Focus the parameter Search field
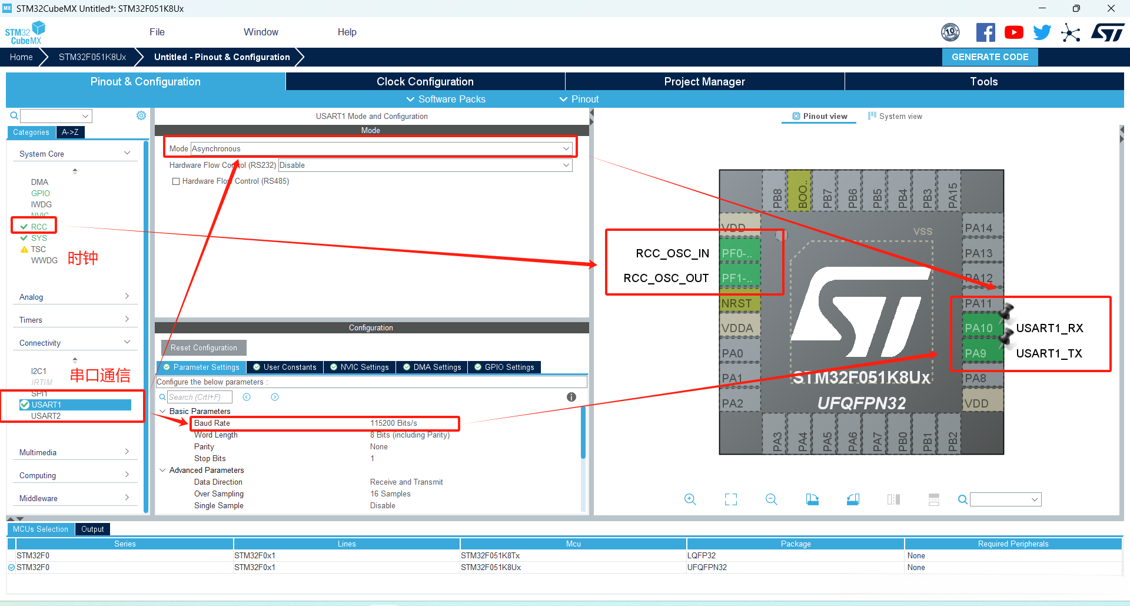The height and width of the screenshot is (606, 1130). 200,397
